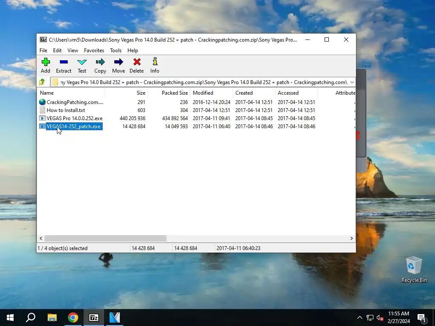Click packed size 14 049 593
The height and width of the screenshot is (326, 435).
[x=176, y=126]
